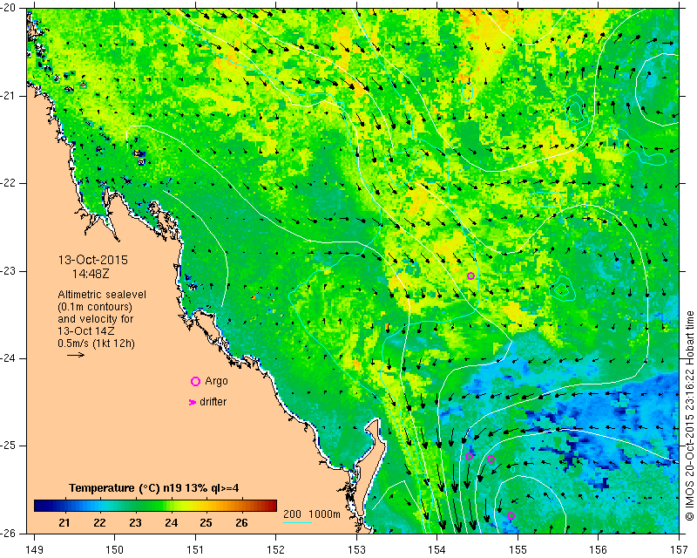Click the '22' color bar tick label
Viewport: 697px width, 558px height.
point(99,523)
